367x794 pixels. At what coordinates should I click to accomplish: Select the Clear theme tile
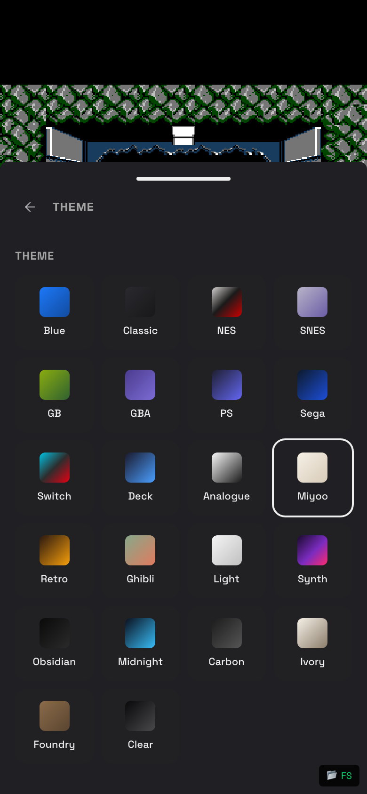click(140, 726)
